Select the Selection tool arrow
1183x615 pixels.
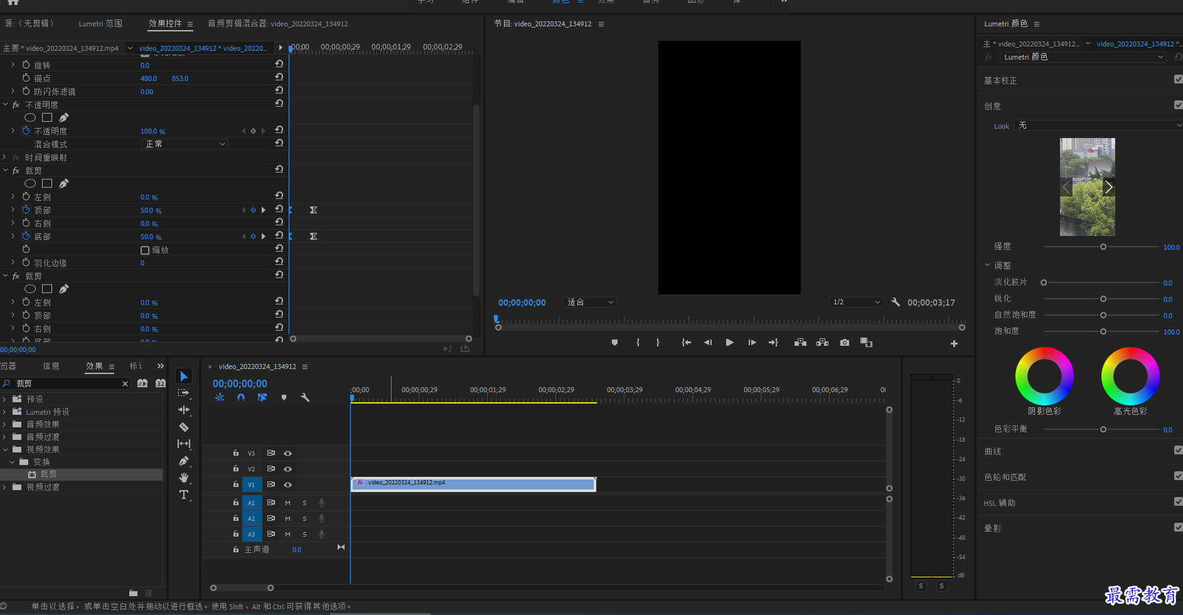point(184,376)
